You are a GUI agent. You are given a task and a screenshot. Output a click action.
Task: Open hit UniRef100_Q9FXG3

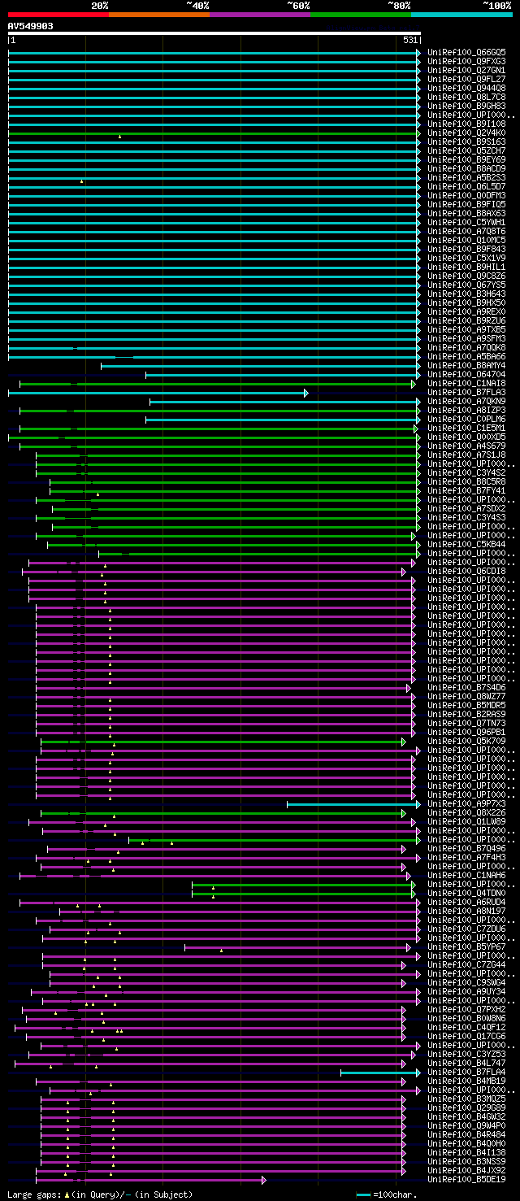click(x=466, y=61)
